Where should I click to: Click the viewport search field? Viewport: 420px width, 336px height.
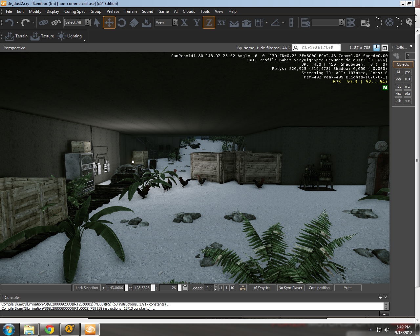pyautogui.click(x=316, y=48)
